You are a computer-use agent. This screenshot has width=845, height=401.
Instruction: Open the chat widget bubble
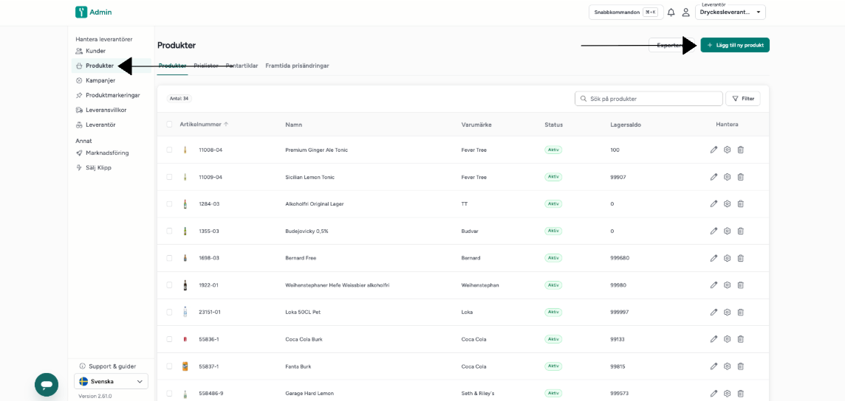[x=47, y=384]
